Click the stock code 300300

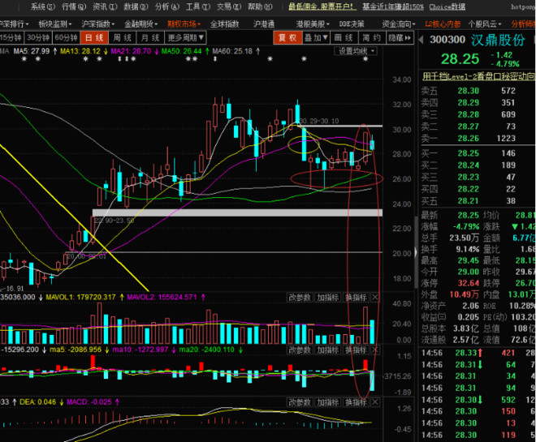(x=447, y=40)
